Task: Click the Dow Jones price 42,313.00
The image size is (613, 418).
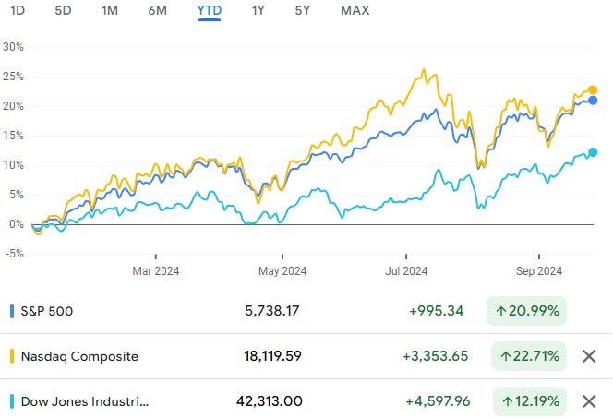Action: pyautogui.click(x=269, y=401)
